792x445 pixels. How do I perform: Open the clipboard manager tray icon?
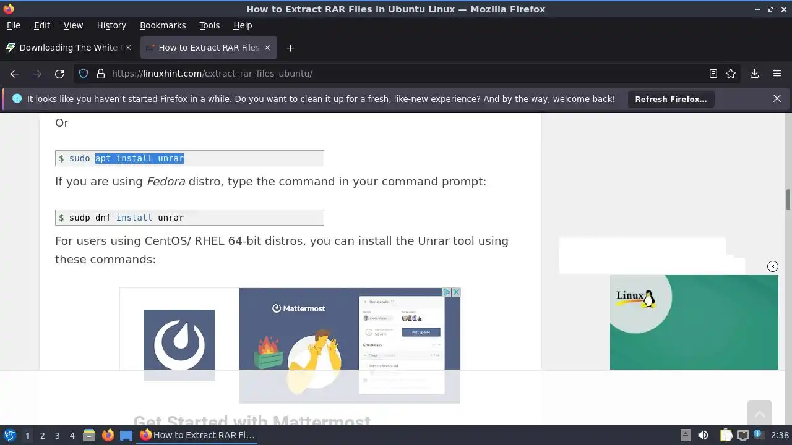(x=726, y=435)
